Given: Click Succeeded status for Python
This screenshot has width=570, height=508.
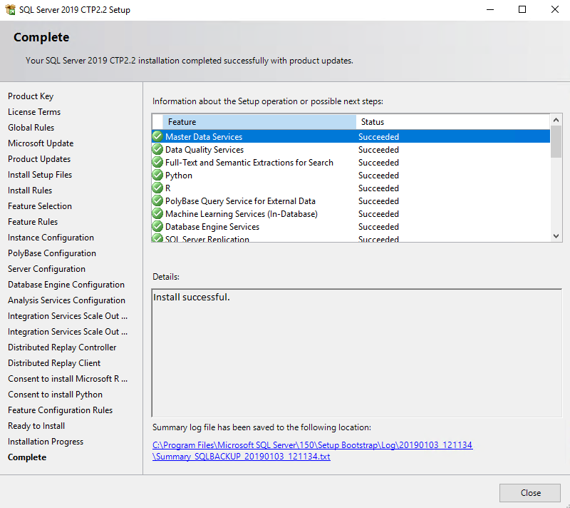Looking at the screenshot, I should coord(378,175).
